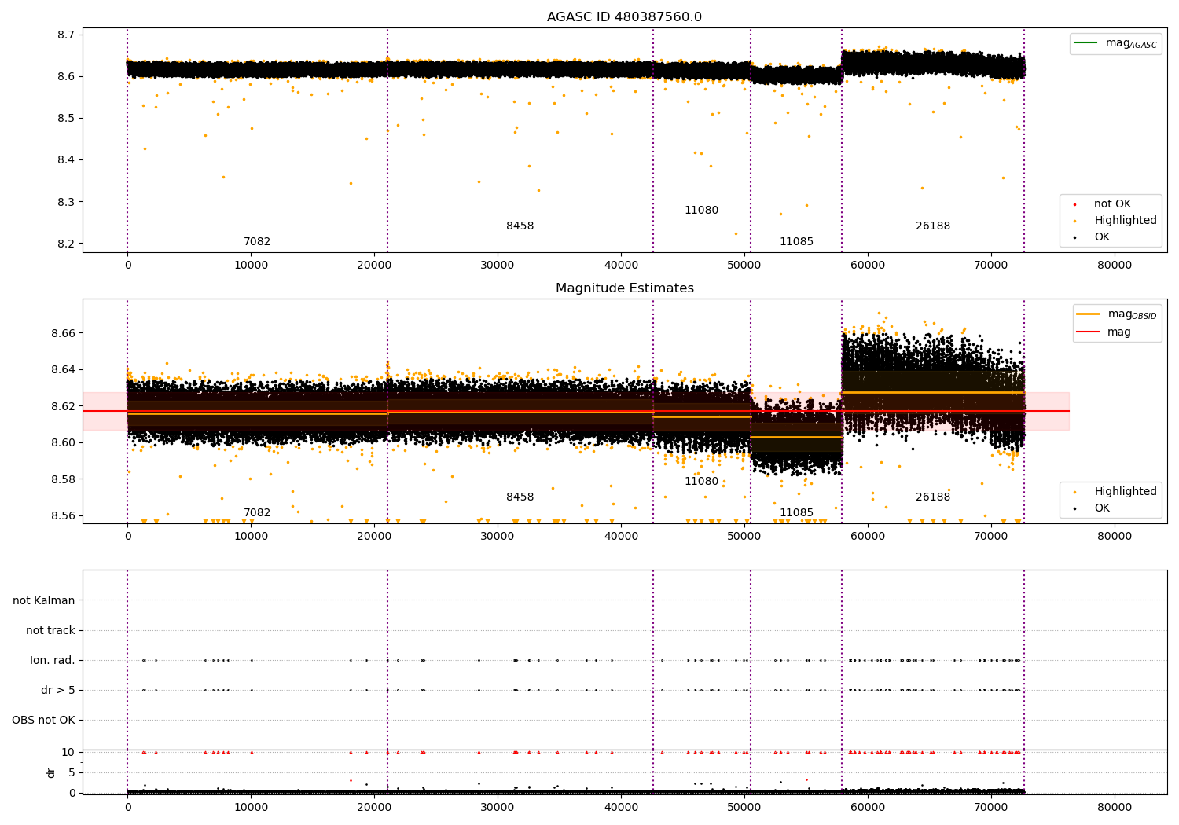Click the 8.3 y-axis tick of top plot
Image resolution: width=1179 pixels, height=825 pixels.
[66, 202]
